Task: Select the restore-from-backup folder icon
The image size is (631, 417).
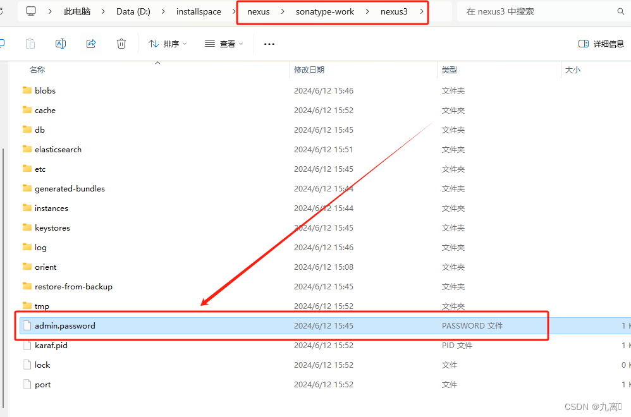Action: pyautogui.click(x=27, y=286)
